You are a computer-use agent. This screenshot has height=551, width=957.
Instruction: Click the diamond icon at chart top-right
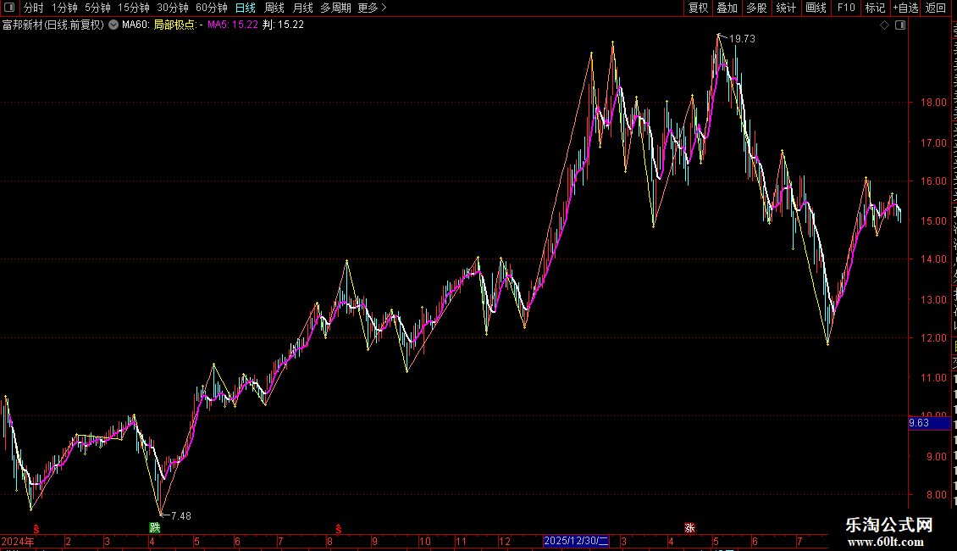click(x=884, y=25)
